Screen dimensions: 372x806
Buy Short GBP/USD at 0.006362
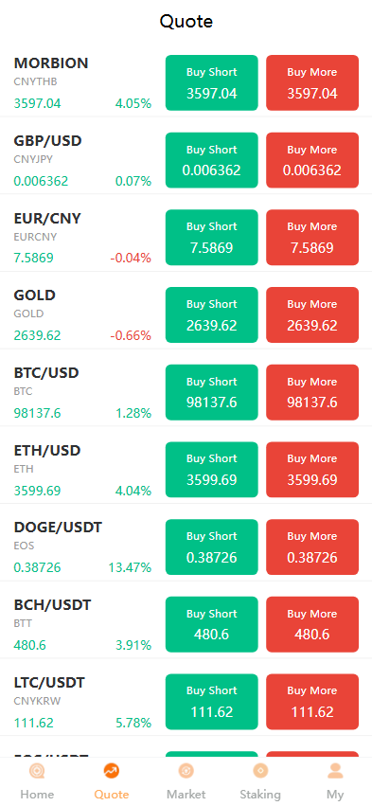coord(212,160)
